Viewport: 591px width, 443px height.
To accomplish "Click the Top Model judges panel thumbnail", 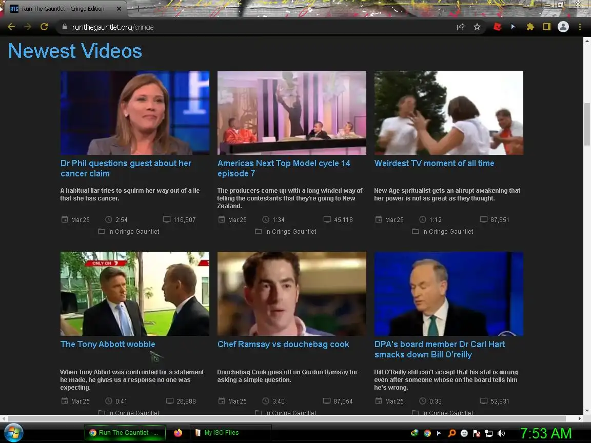I will [292, 113].
